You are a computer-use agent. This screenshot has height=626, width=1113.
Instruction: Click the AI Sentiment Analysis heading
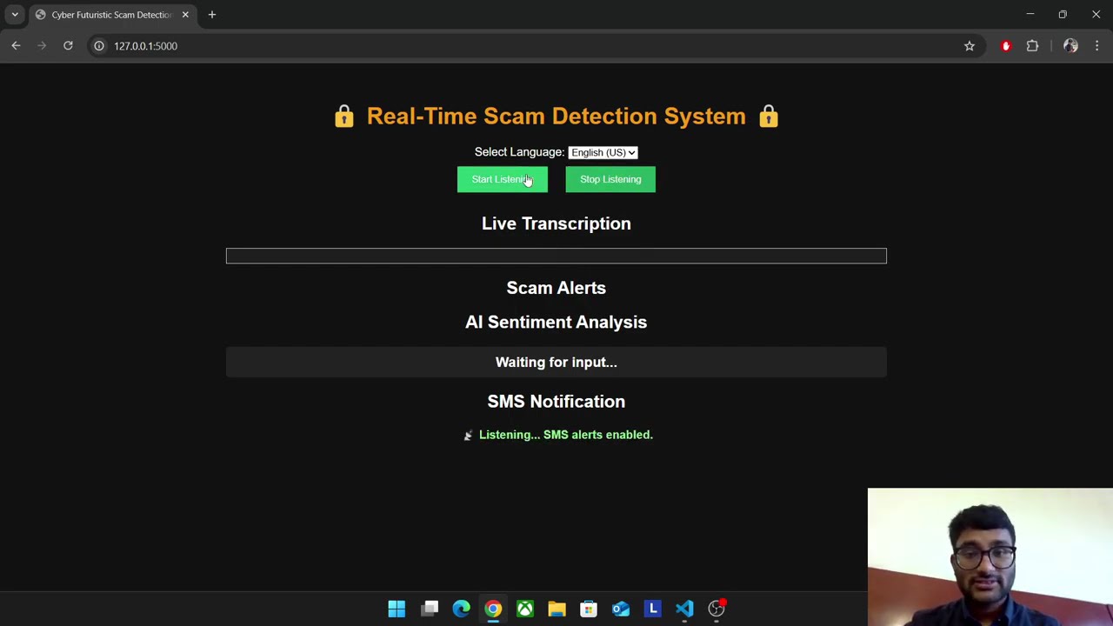556,322
